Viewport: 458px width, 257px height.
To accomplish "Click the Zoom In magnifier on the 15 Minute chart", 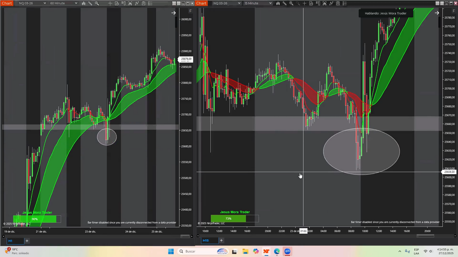I will 291,3.
